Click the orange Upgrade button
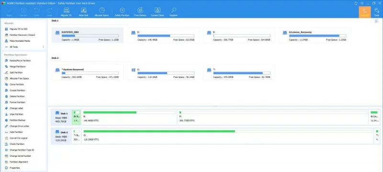Image resolution: width=383 pixels, height=172 pixels. [x=365, y=12]
